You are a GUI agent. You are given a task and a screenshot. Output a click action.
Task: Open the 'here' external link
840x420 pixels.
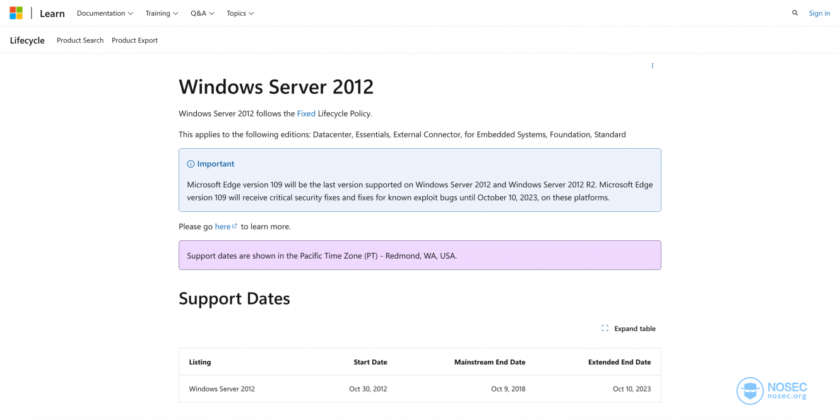coord(224,226)
